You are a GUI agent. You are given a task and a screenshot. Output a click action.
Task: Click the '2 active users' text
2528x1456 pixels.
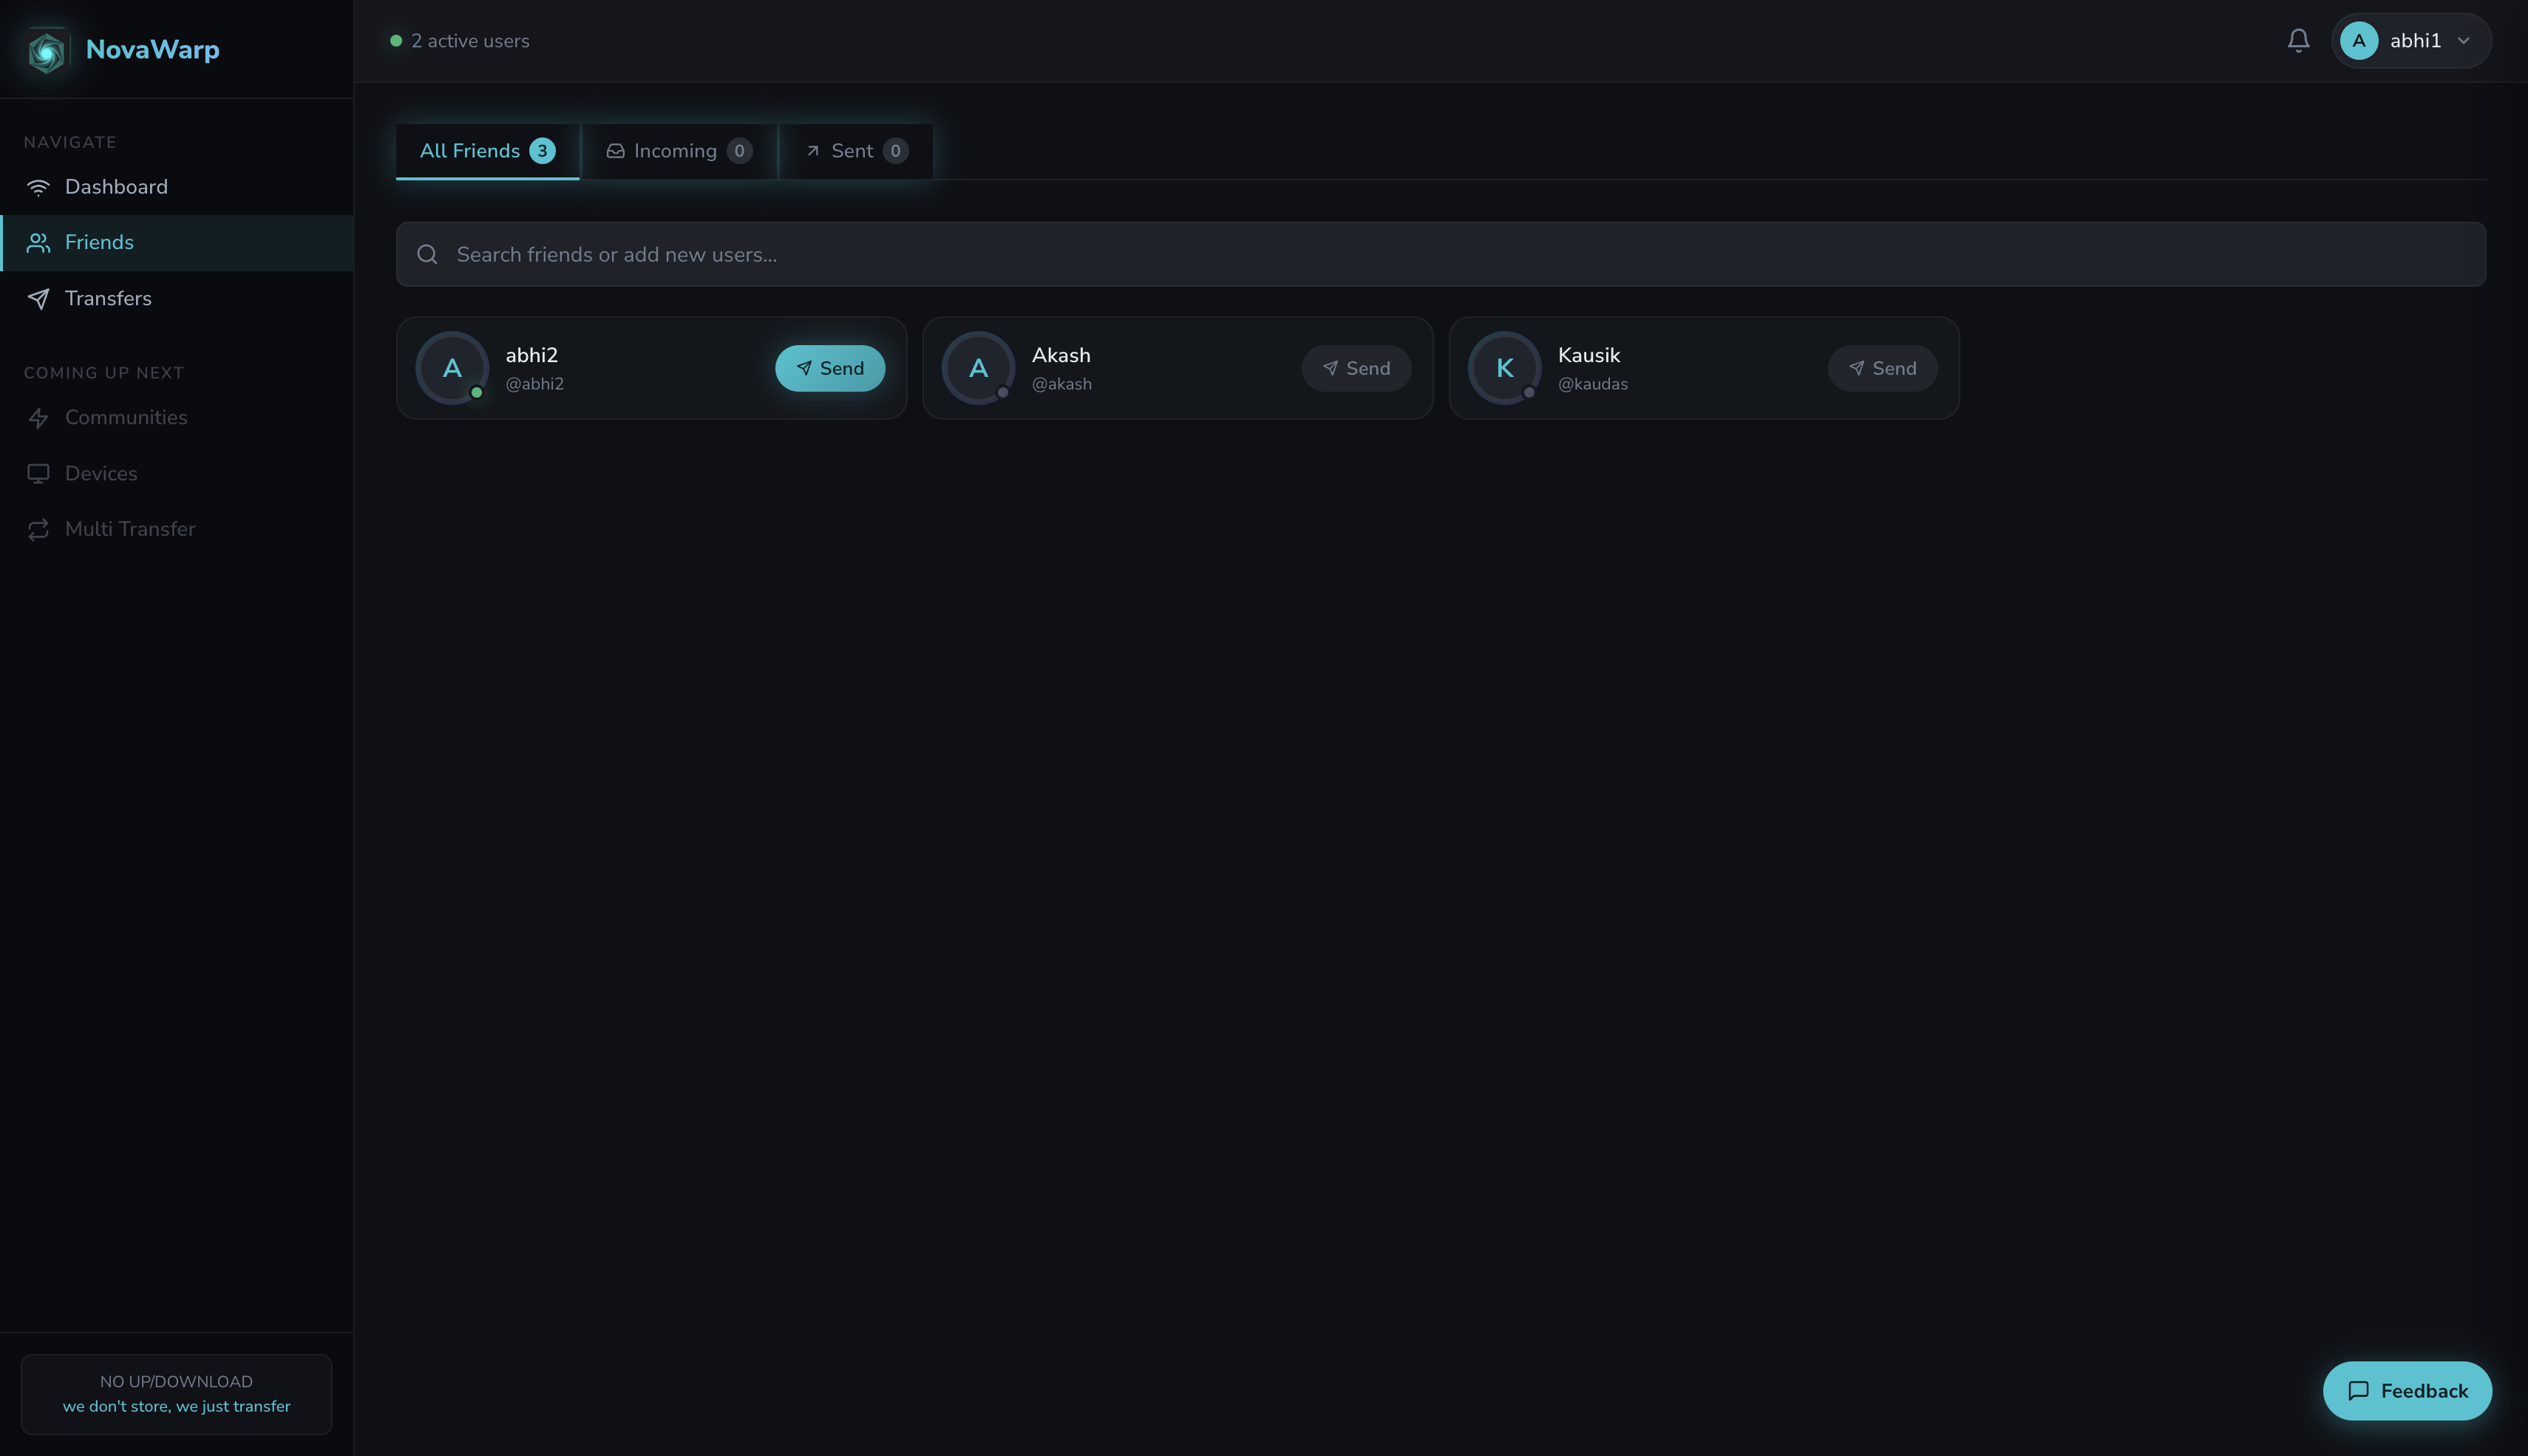(470, 41)
